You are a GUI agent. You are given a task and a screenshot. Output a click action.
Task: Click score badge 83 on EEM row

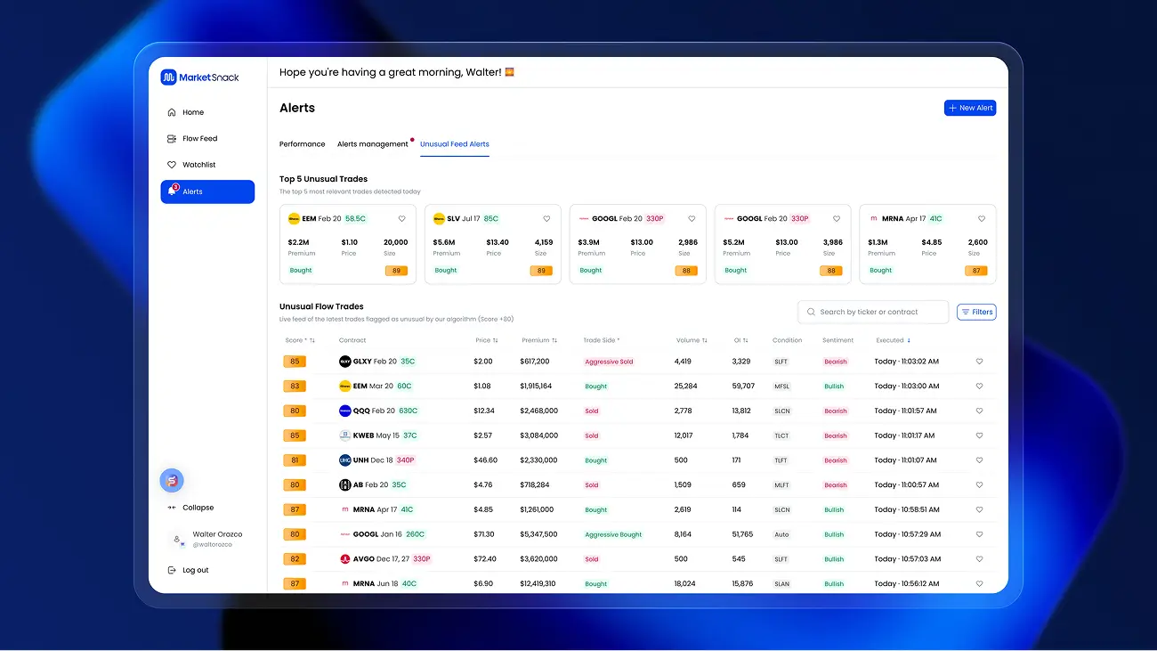coord(295,387)
